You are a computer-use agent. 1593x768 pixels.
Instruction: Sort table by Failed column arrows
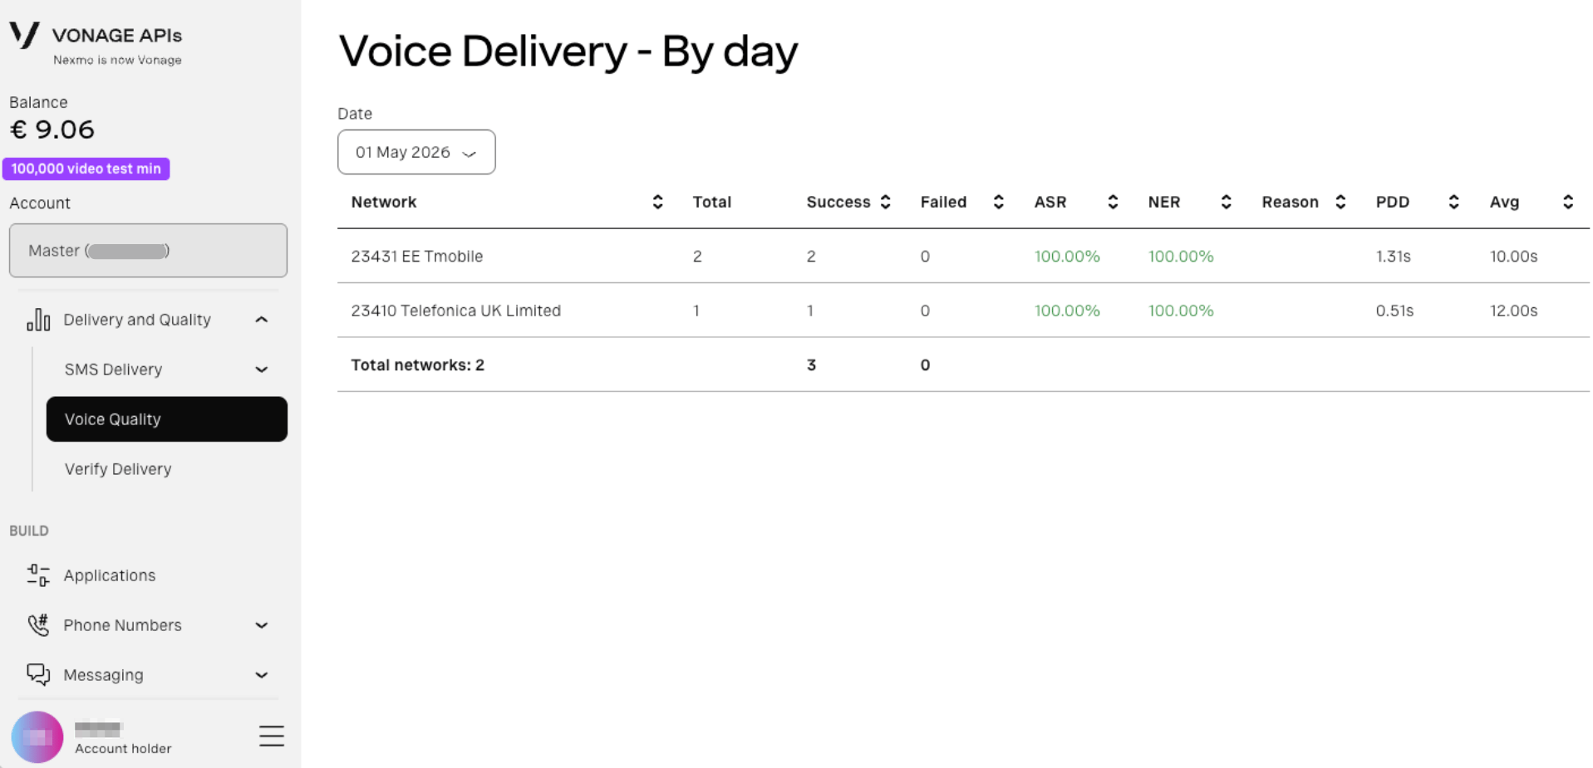coord(999,202)
